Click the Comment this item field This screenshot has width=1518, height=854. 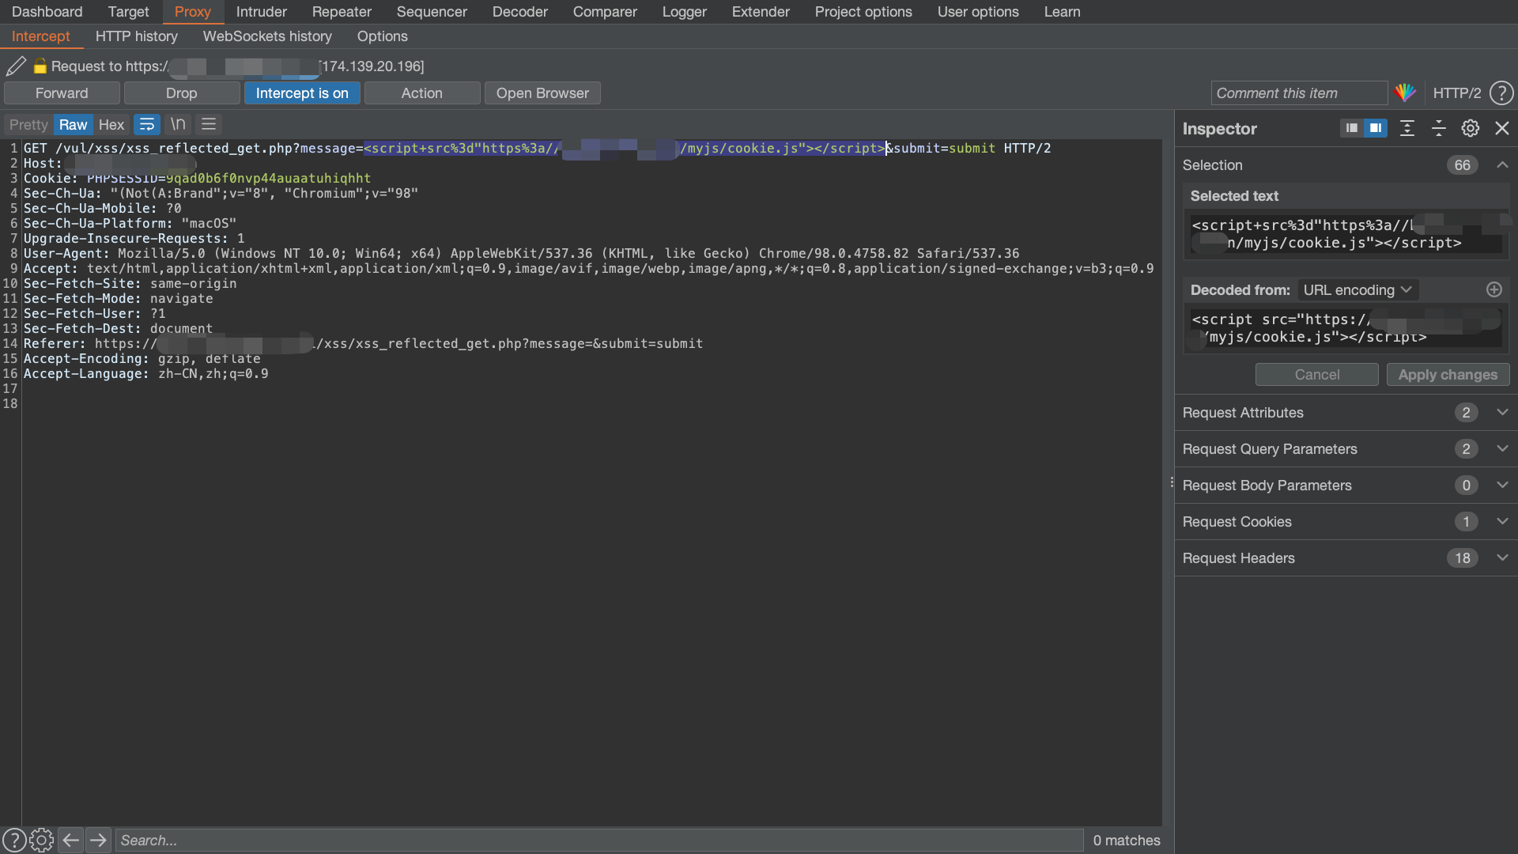pyautogui.click(x=1299, y=93)
